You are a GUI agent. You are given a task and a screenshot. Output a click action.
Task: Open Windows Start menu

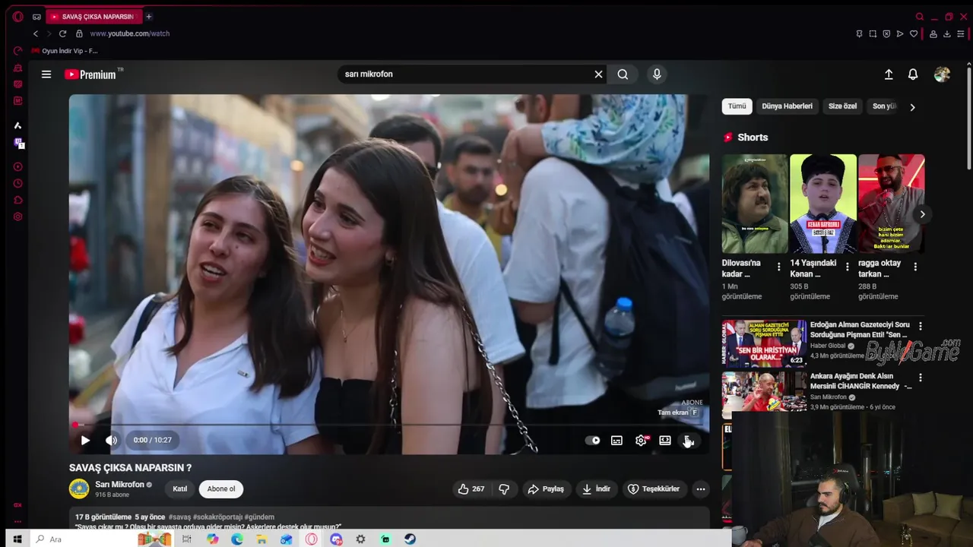point(17,539)
